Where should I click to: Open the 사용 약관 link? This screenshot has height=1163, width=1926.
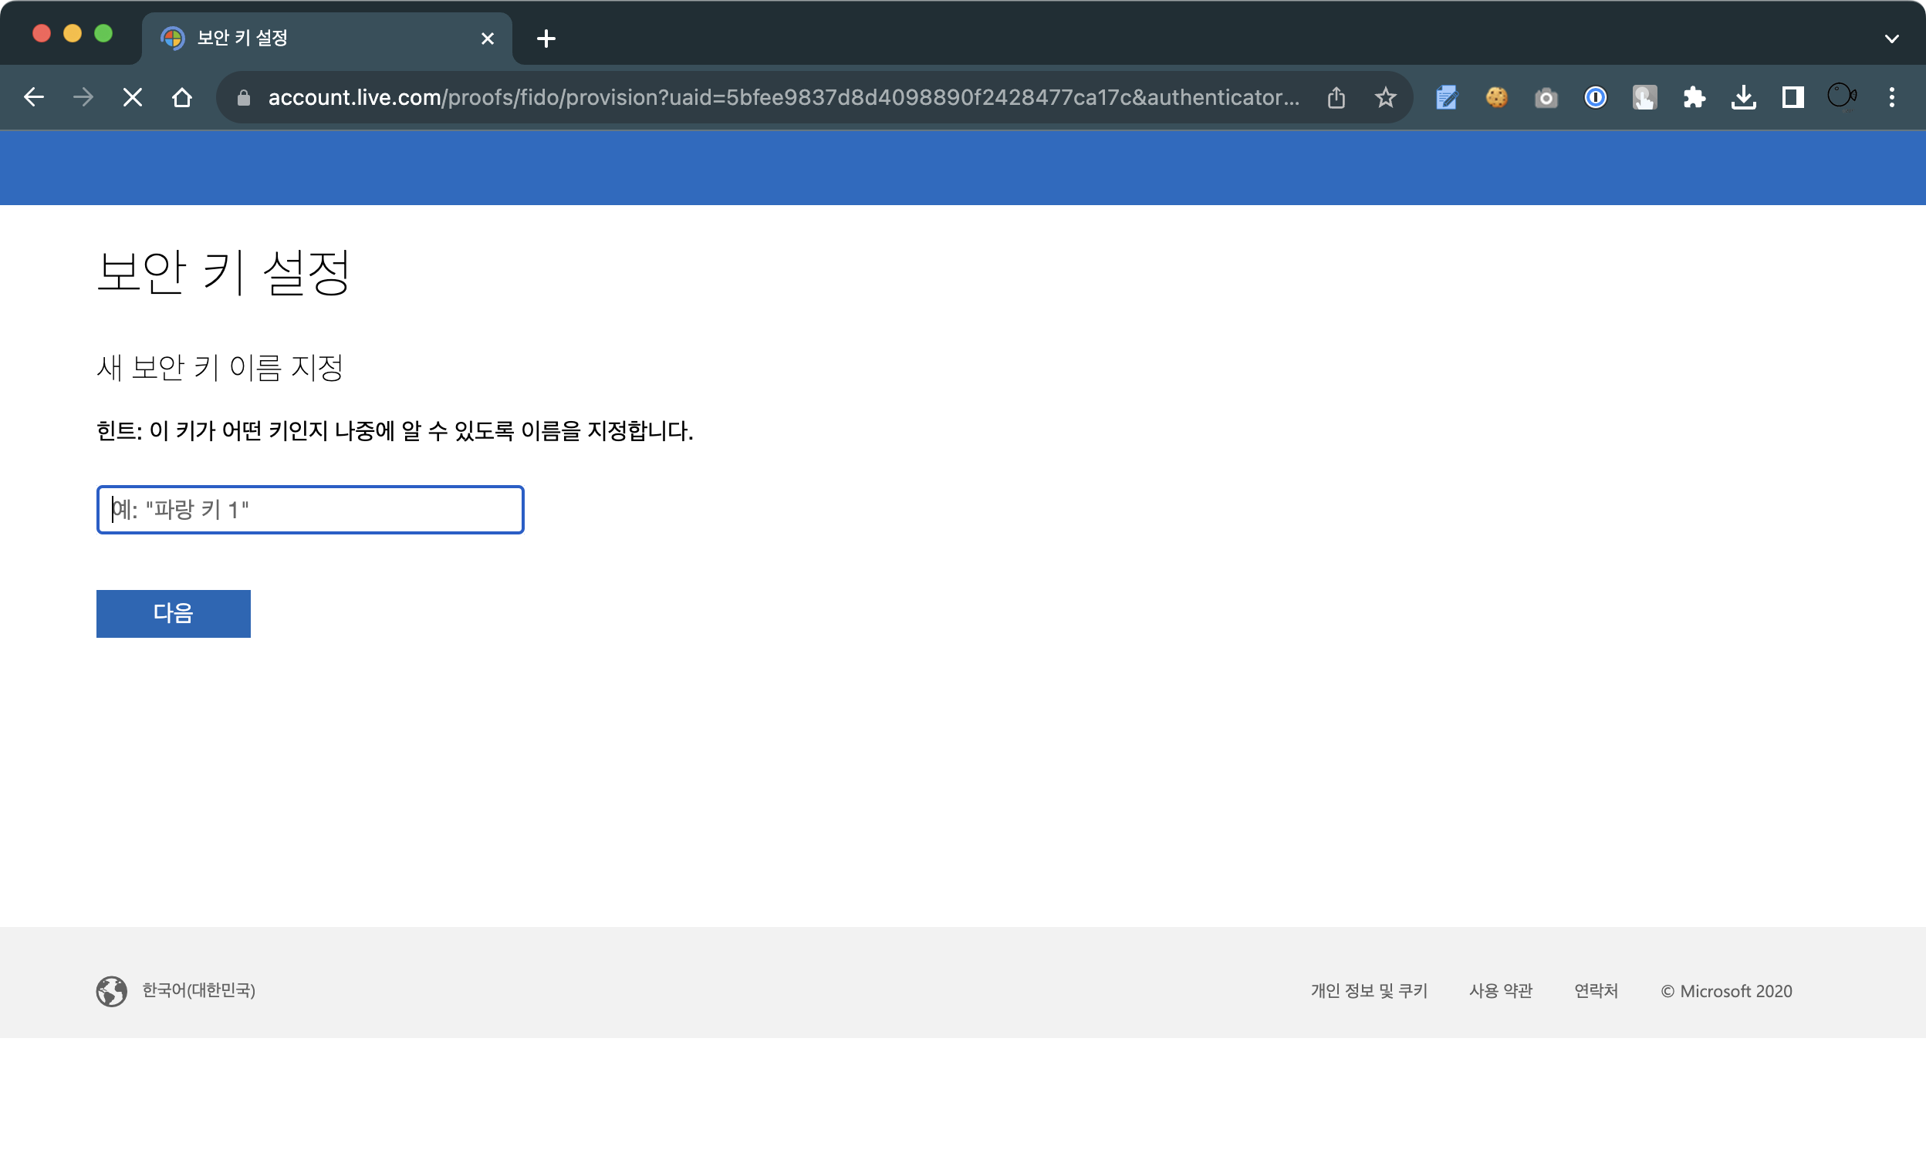[x=1500, y=990]
